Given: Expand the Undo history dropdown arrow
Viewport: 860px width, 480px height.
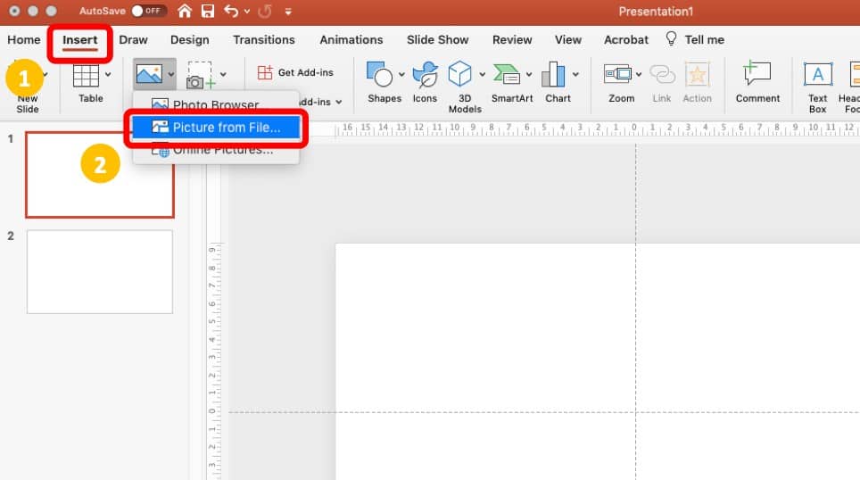Looking at the screenshot, I should tap(247, 11).
